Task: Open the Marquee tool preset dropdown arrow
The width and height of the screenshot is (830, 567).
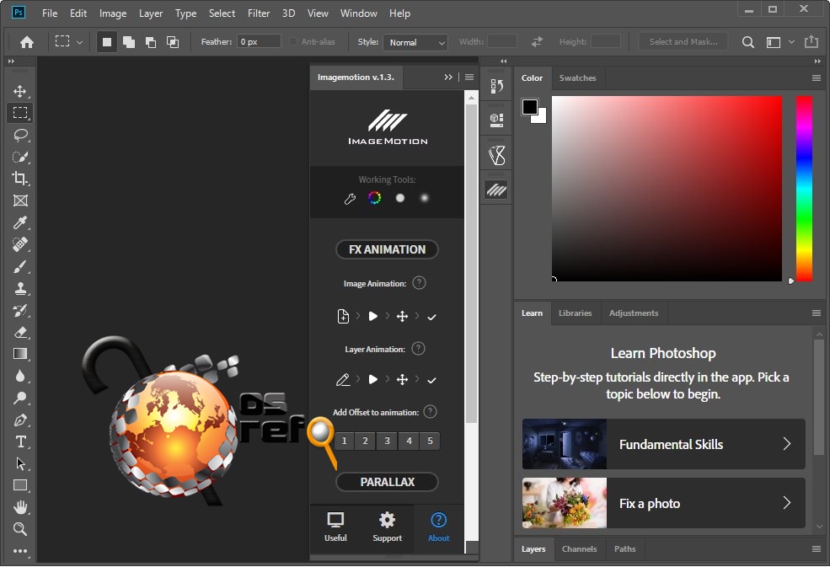Action: coord(79,42)
